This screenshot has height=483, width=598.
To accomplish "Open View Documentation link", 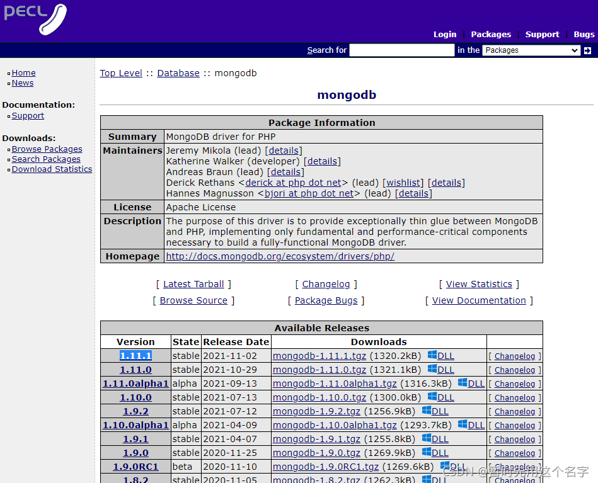I will tap(479, 300).
